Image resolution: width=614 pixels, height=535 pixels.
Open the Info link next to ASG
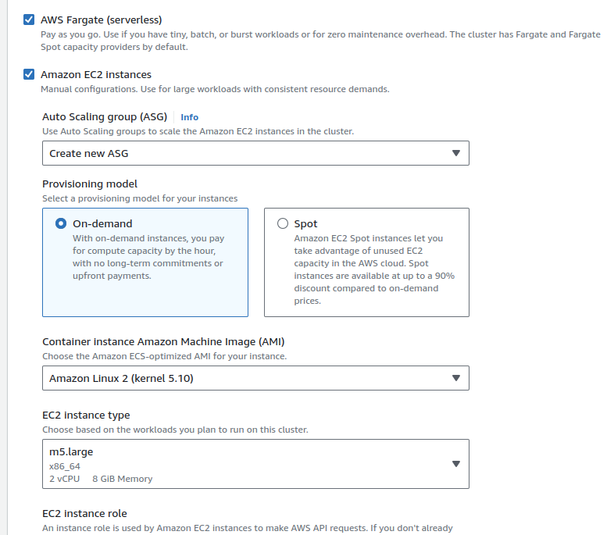point(189,117)
